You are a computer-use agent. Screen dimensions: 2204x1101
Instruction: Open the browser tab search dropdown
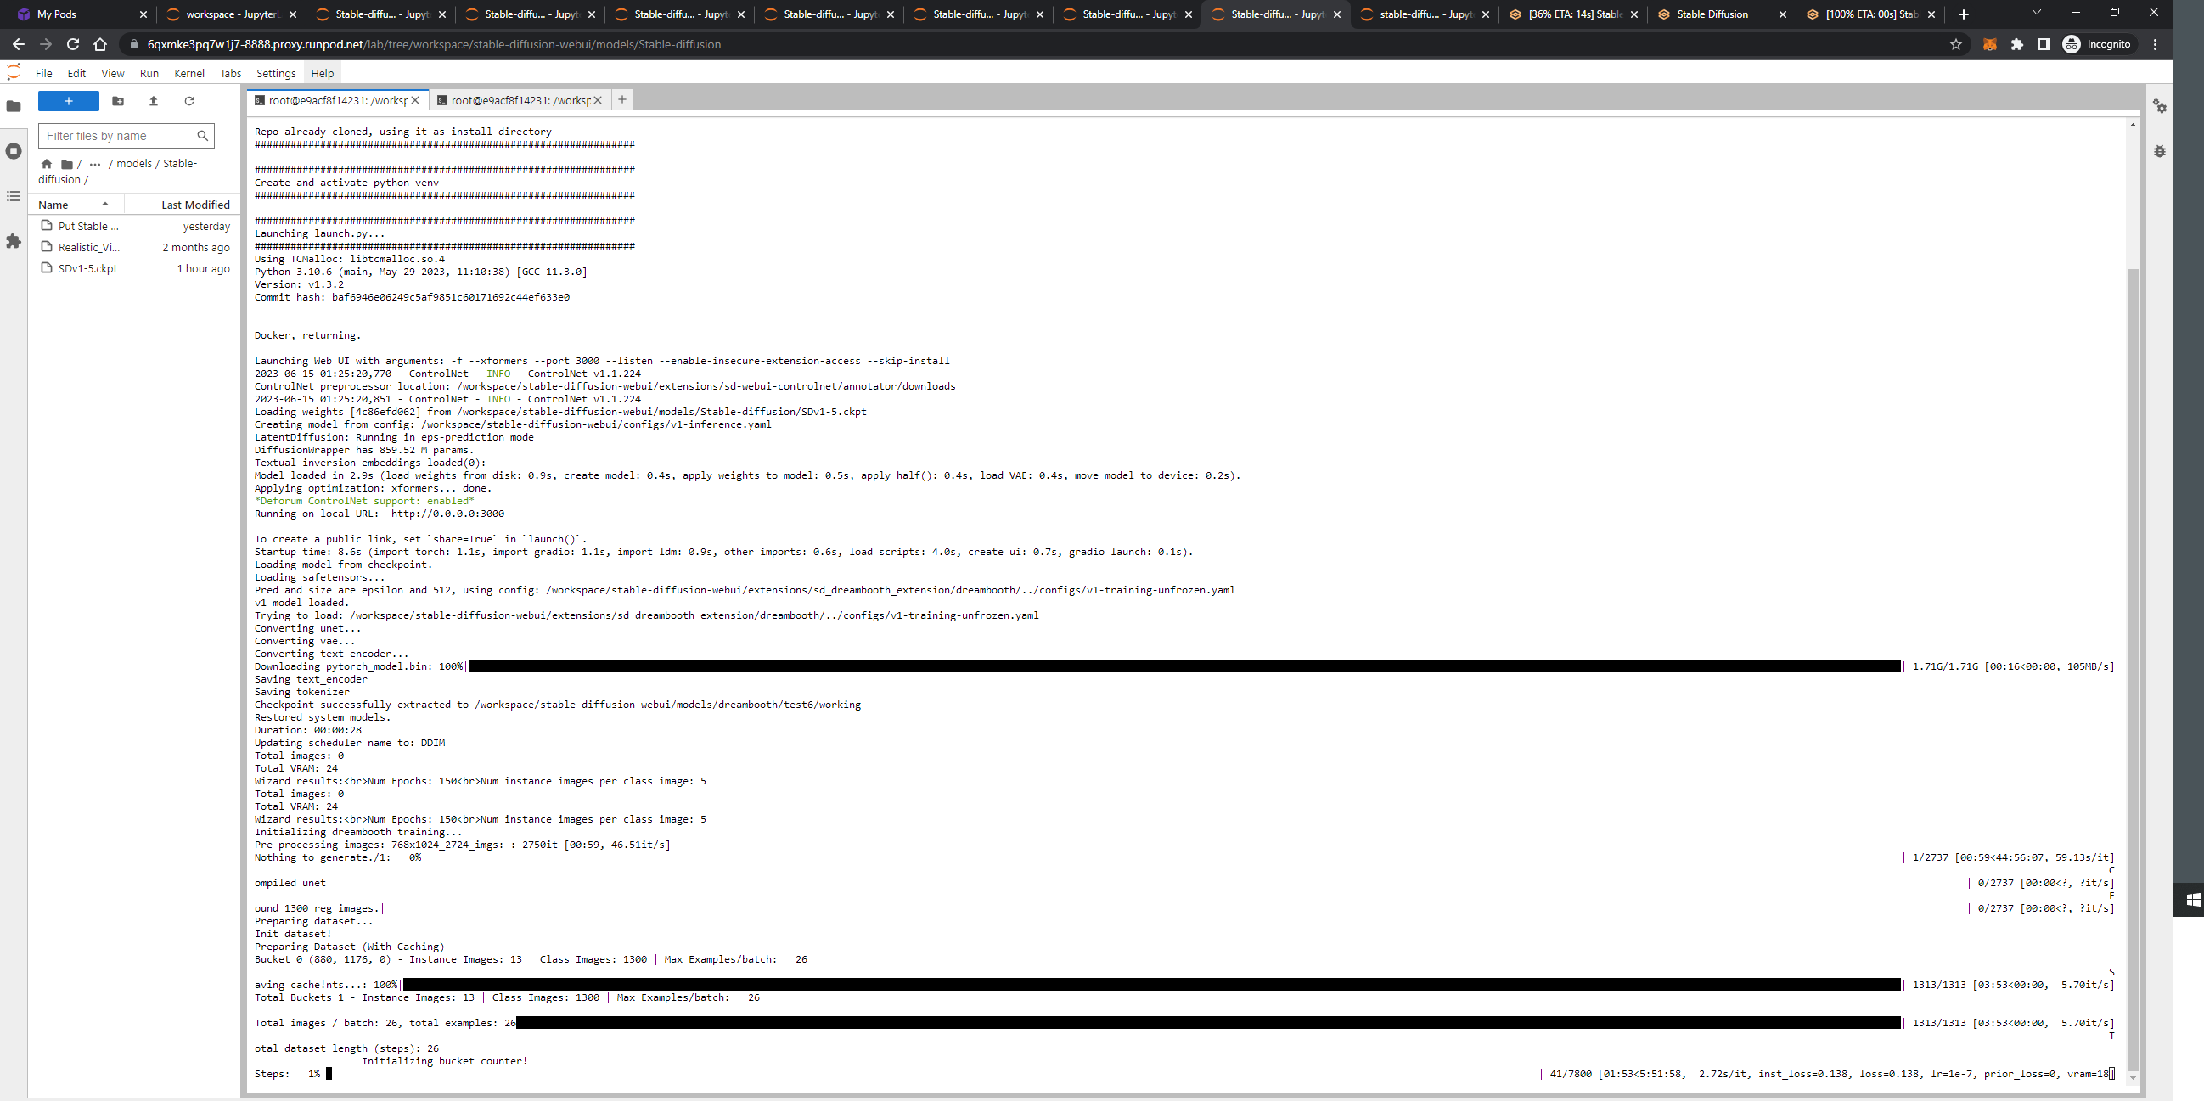tap(2036, 13)
